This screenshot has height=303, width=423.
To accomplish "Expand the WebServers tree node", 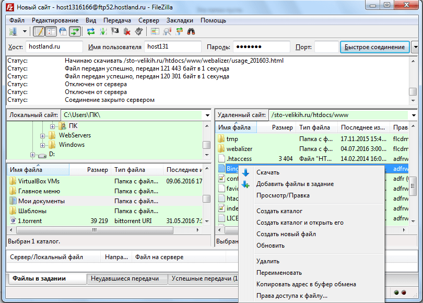I will 42,136.
